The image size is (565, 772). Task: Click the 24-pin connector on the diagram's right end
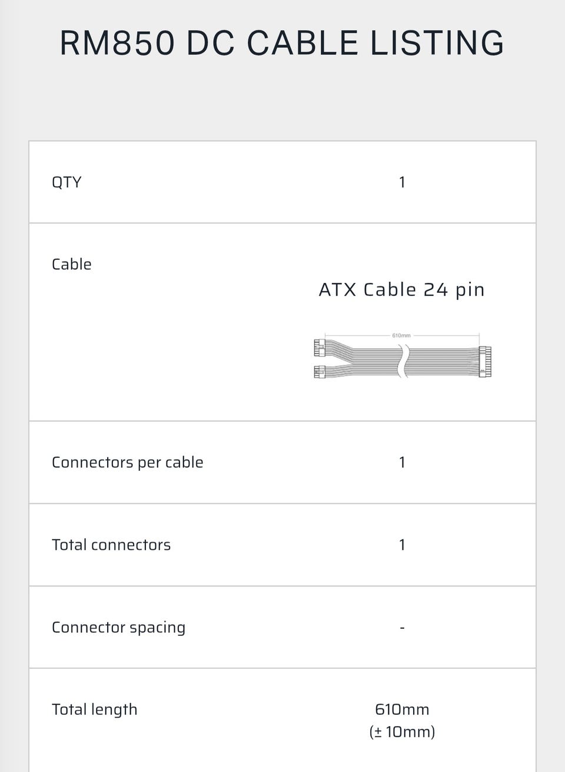pos(485,362)
